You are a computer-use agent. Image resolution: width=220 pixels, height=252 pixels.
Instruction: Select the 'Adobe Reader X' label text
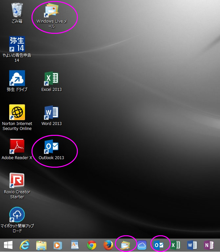(x=17, y=157)
